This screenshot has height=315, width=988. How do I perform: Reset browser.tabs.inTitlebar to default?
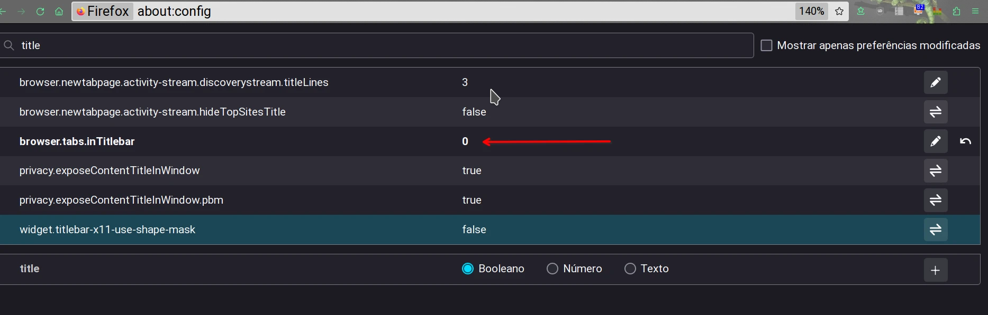click(x=965, y=141)
